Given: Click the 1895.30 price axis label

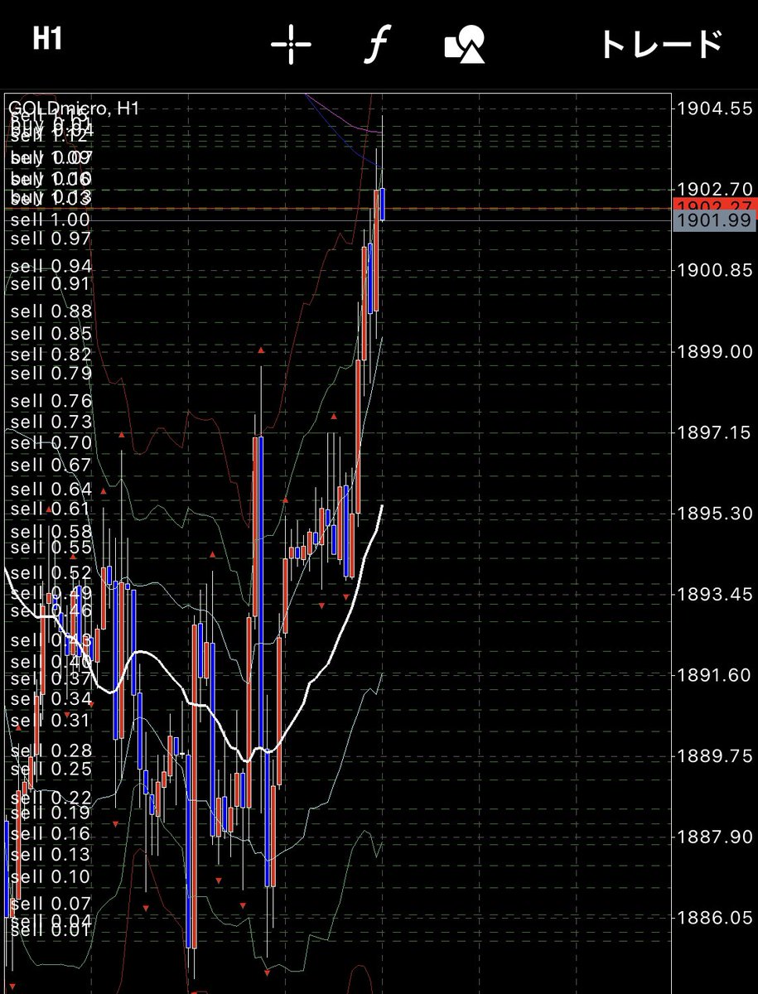Looking at the screenshot, I should pos(714,514).
